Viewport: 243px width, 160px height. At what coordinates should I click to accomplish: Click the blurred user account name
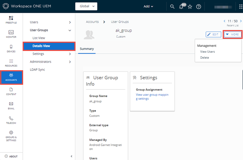tap(223, 7)
